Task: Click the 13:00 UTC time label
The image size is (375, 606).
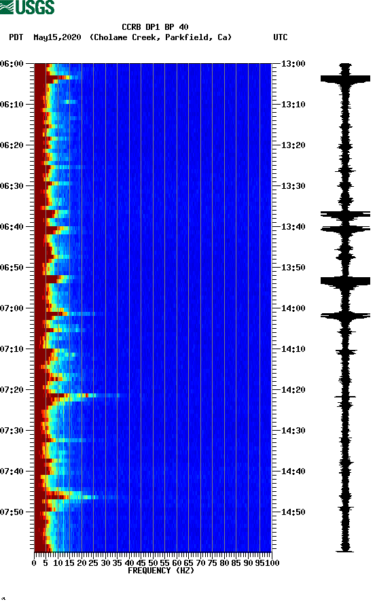Action: tap(293, 64)
